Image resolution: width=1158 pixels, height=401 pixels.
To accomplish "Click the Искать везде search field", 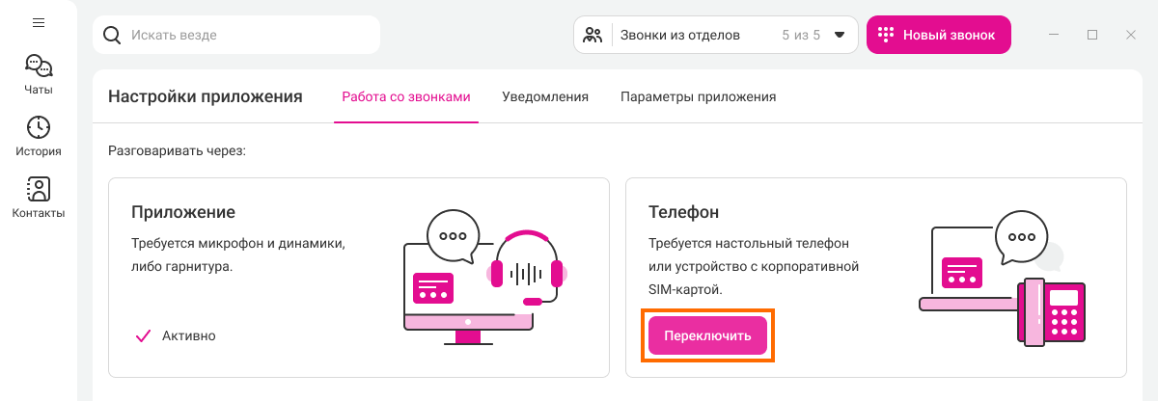I will pos(236,35).
